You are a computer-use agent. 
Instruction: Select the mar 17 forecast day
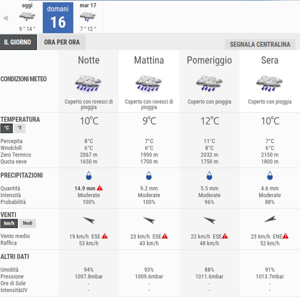coord(87,17)
